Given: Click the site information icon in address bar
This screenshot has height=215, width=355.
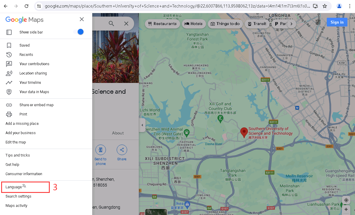Looking at the screenshot, I should (x=39, y=6).
